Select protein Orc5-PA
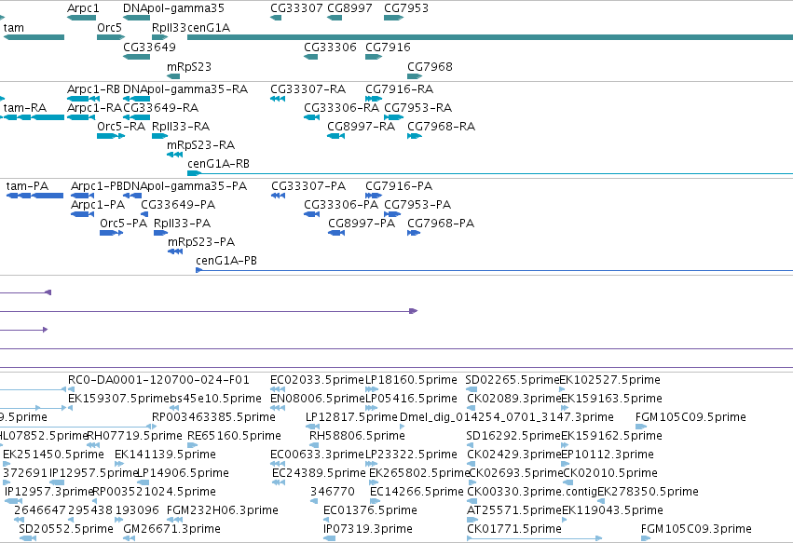This screenshot has width=793, height=543. pos(123,224)
